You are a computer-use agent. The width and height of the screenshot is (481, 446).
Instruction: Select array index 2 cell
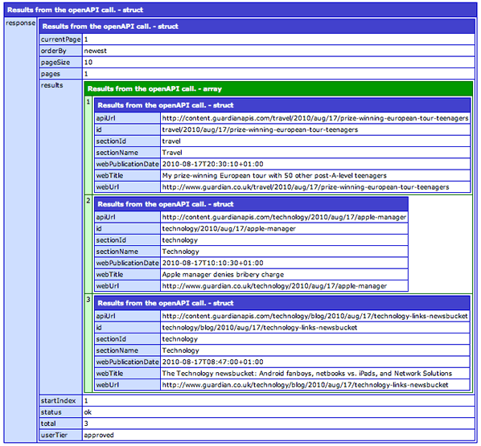(x=88, y=244)
